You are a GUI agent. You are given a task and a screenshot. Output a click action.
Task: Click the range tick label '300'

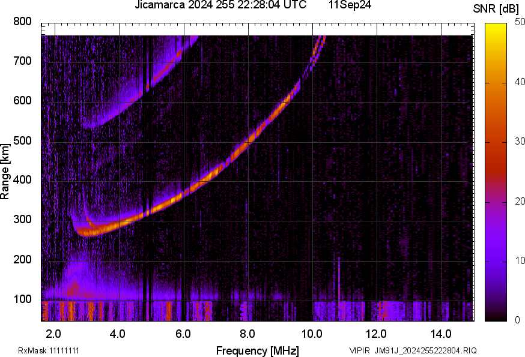[22, 220]
